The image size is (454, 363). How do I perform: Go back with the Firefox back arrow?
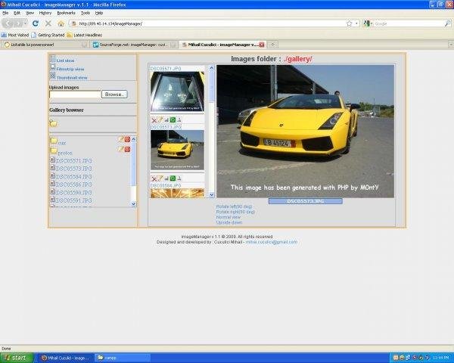point(8,23)
